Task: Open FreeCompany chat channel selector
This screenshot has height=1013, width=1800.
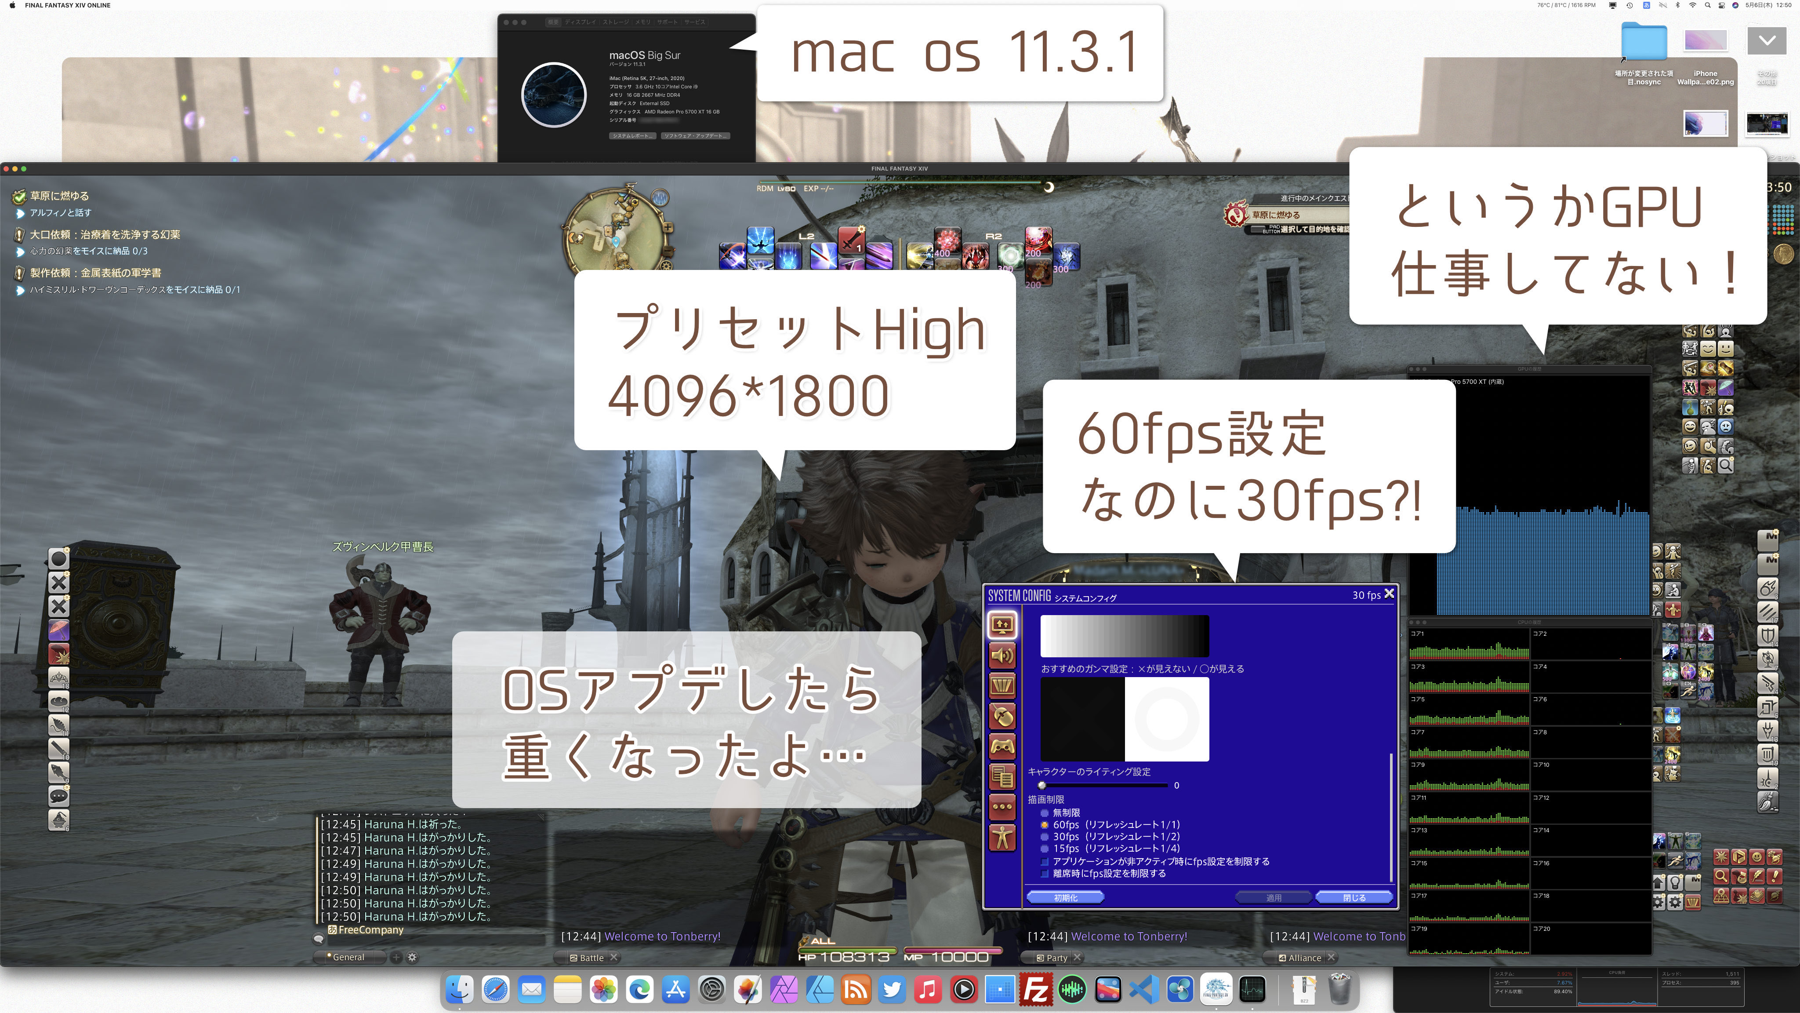Action: point(366,930)
